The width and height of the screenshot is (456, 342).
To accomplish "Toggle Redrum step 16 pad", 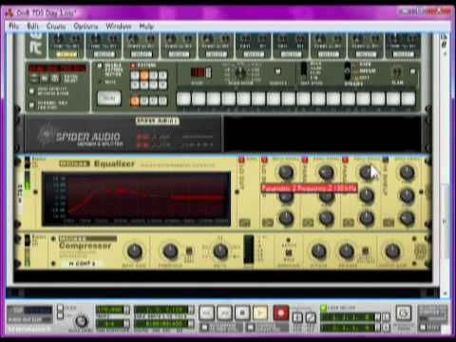I will pyautogui.click(x=408, y=99).
